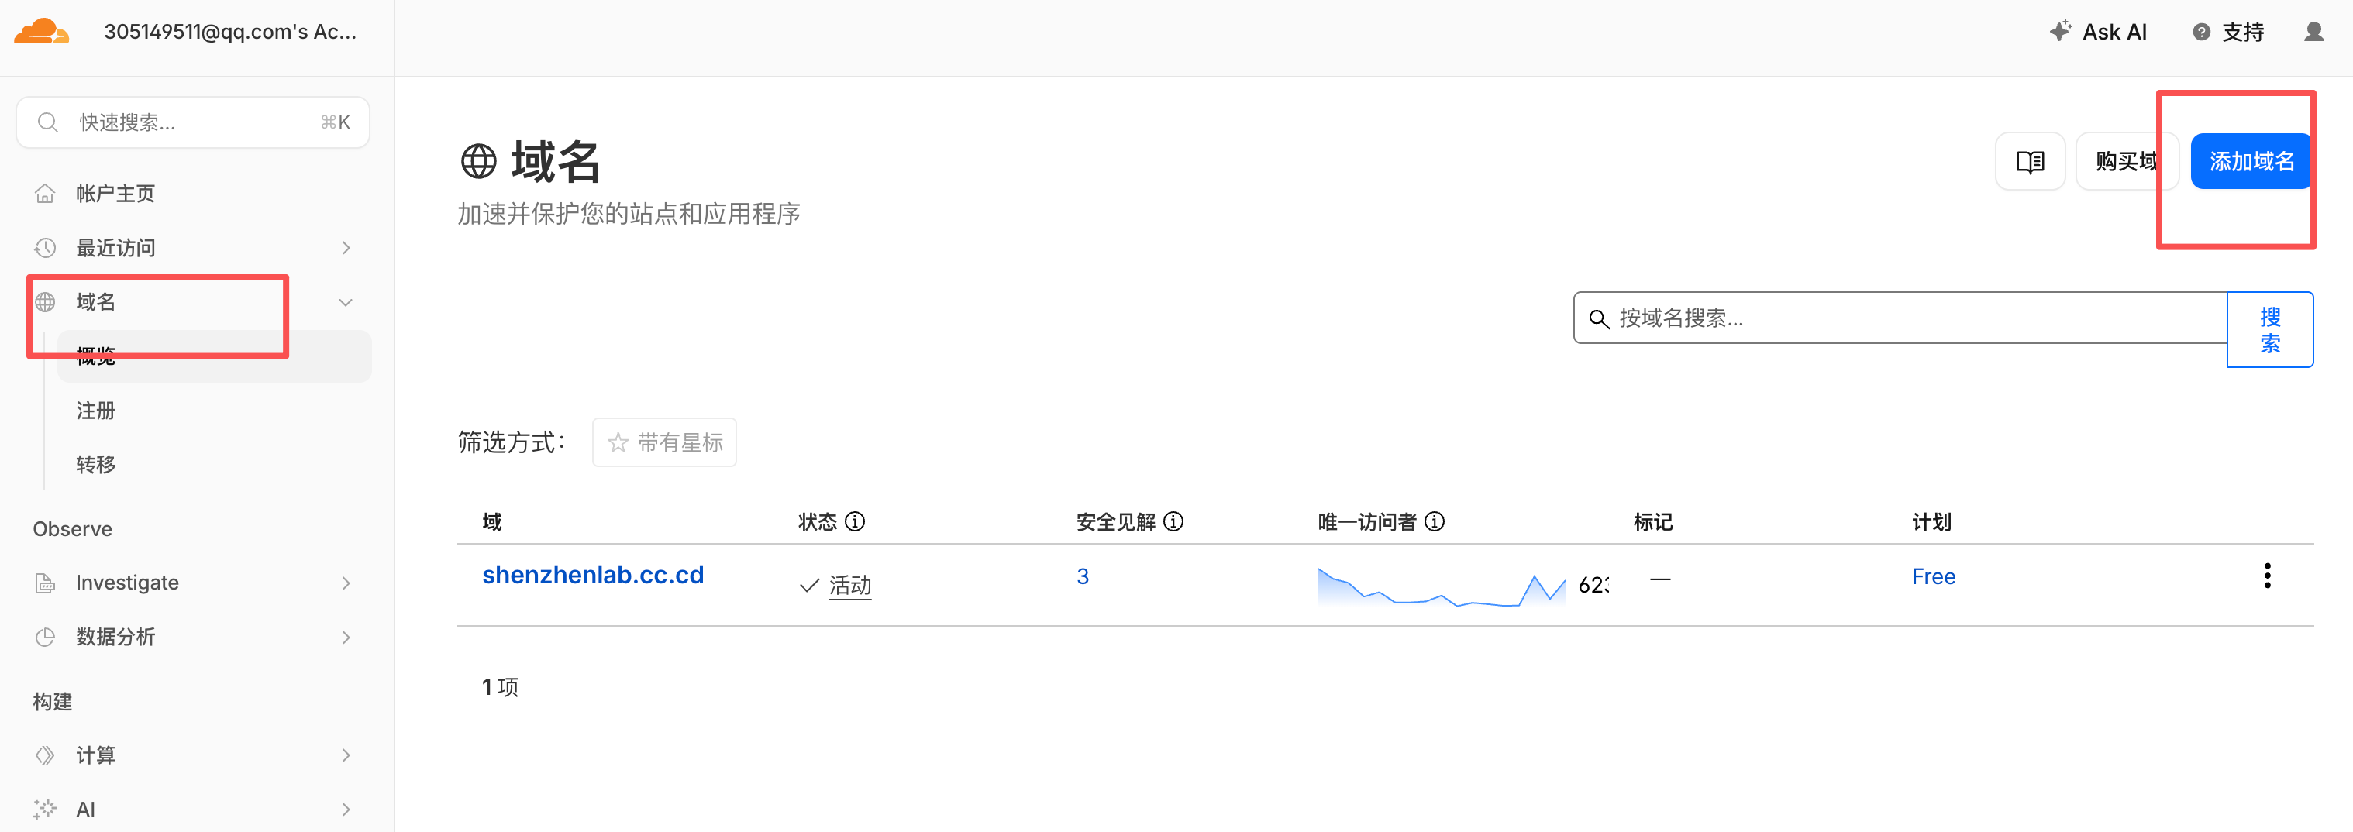Click the 数据分析 pie chart icon
Screen dimensions: 2353x832
click(x=45, y=637)
